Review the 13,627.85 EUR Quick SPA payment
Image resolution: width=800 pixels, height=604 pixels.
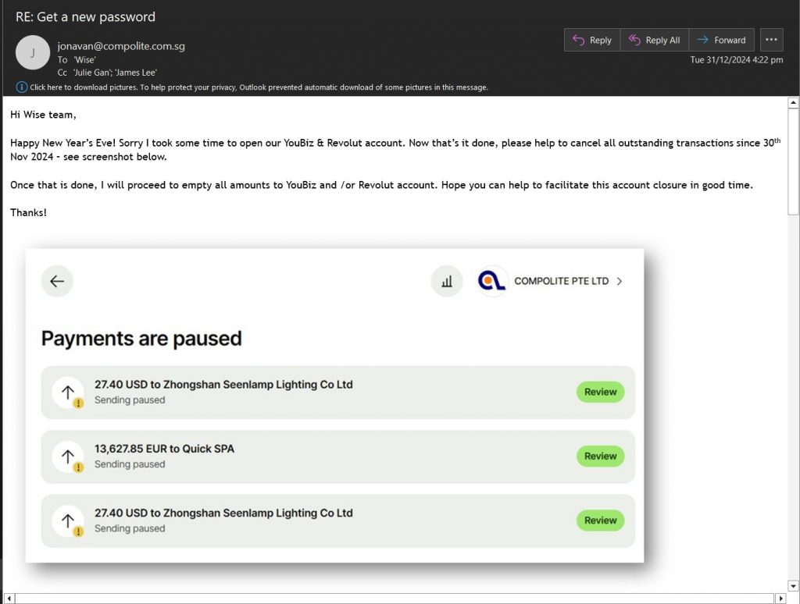point(601,457)
